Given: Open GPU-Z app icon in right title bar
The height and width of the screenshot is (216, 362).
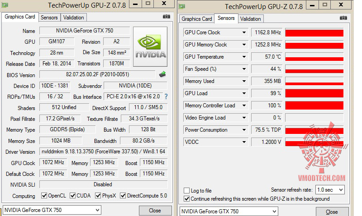Looking at the screenshot, I should pos(182,6).
